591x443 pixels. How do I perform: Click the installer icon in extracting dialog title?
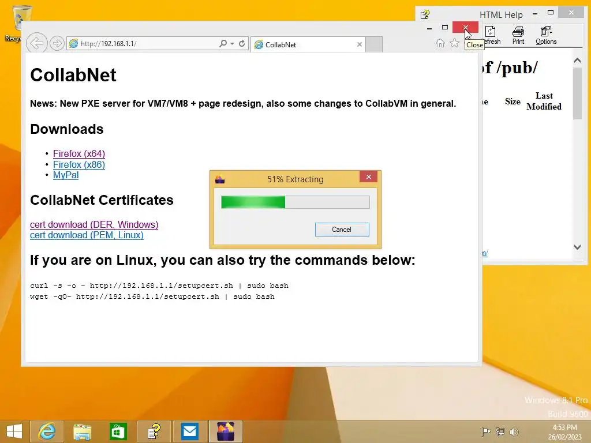pyautogui.click(x=220, y=179)
